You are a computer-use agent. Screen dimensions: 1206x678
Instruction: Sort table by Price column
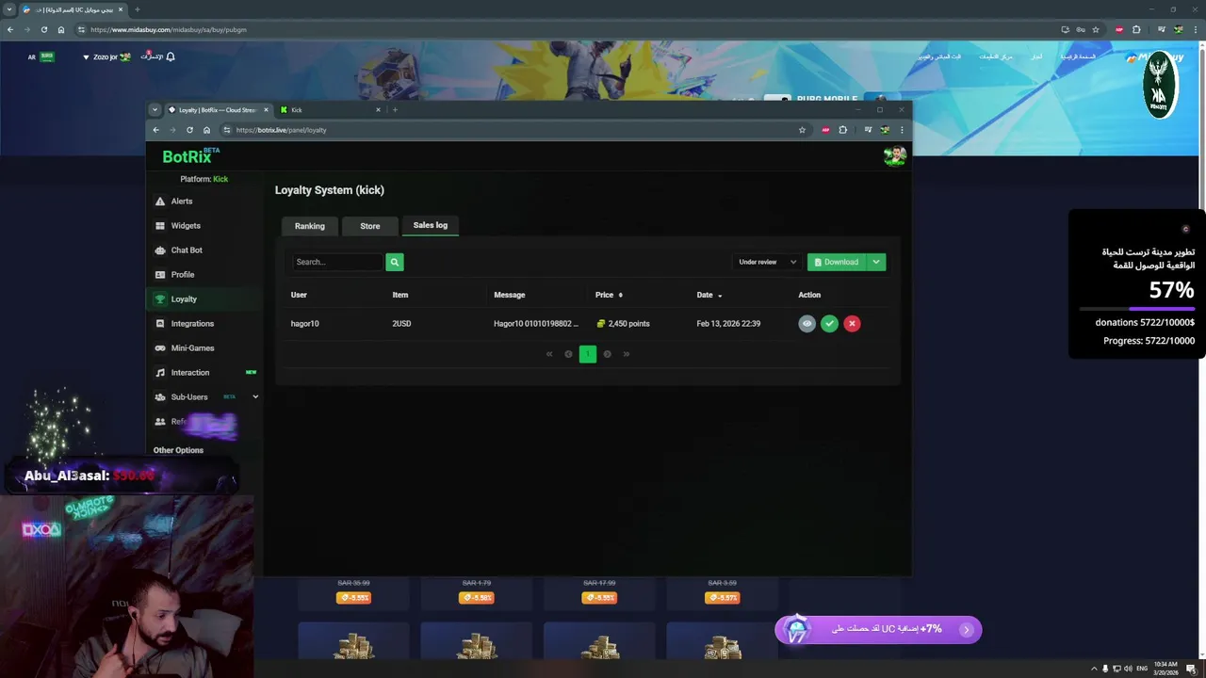point(609,295)
